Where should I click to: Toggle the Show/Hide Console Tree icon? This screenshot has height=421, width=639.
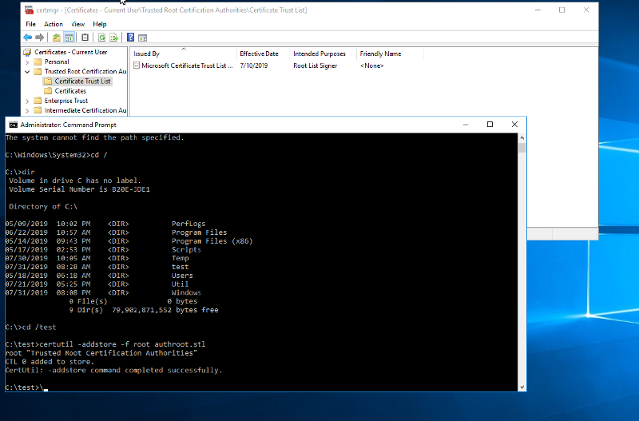point(69,38)
